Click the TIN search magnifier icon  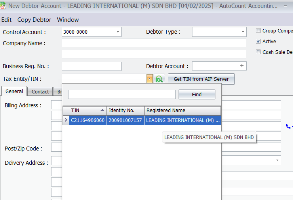pyautogui.click(x=159, y=79)
